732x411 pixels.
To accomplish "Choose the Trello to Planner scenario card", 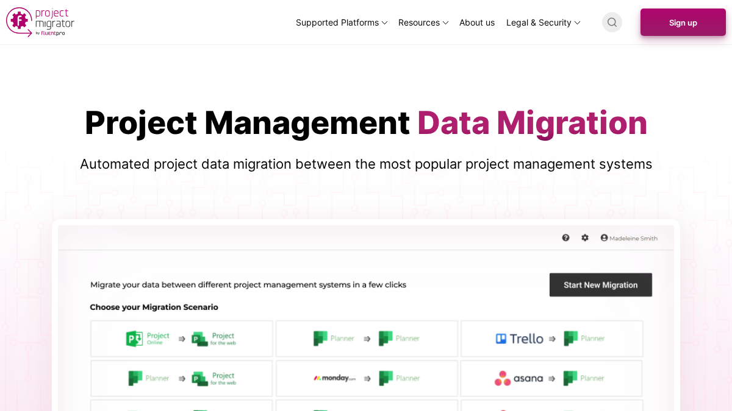I will (551, 339).
